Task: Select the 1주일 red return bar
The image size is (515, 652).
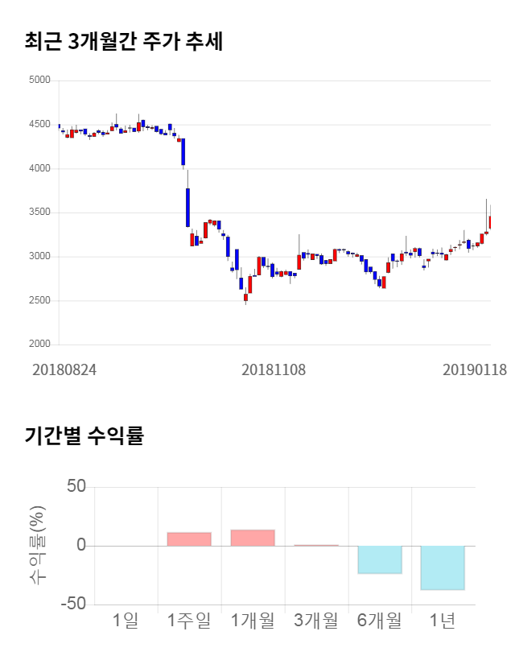Action: pyautogui.click(x=189, y=539)
